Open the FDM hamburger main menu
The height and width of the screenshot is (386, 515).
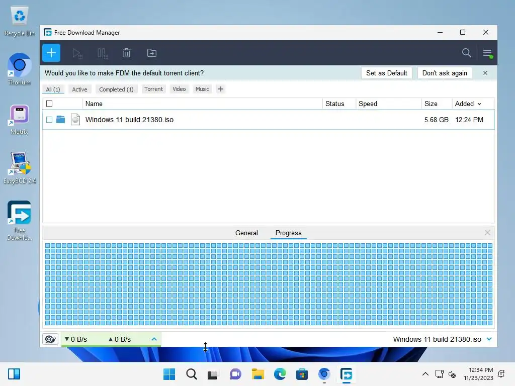point(487,53)
